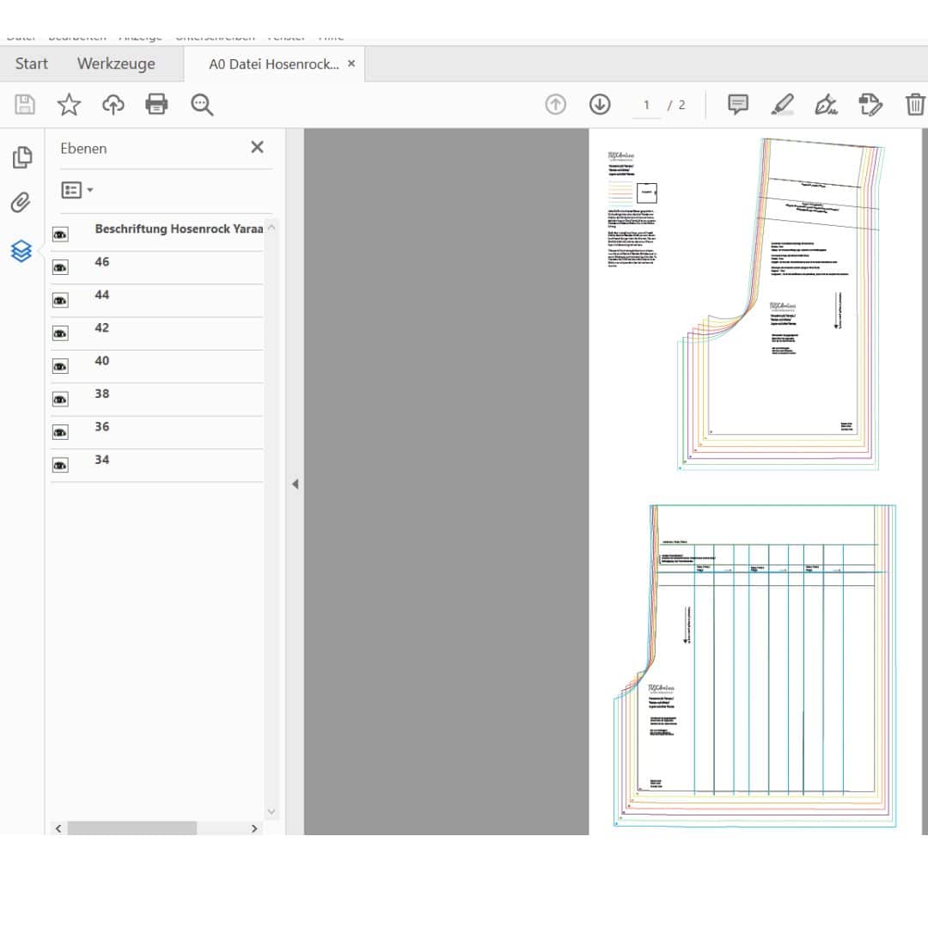Close the Ebenen panel
The height and width of the screenshot is (928, 928).
click(x=257, y=147)
